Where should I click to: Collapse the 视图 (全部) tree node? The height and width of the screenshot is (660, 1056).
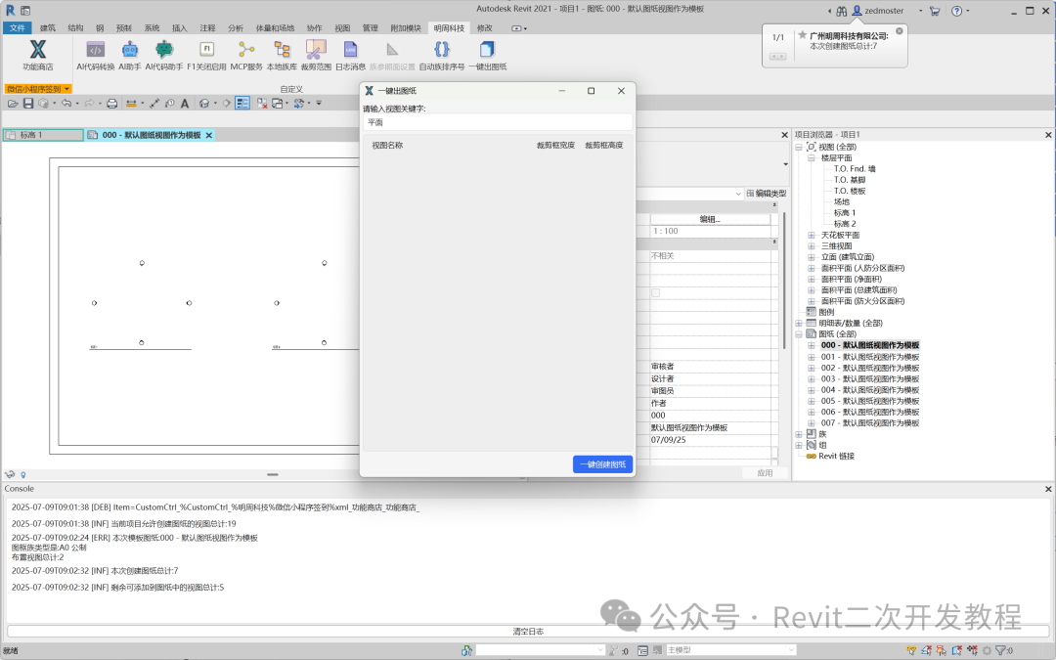799,147
